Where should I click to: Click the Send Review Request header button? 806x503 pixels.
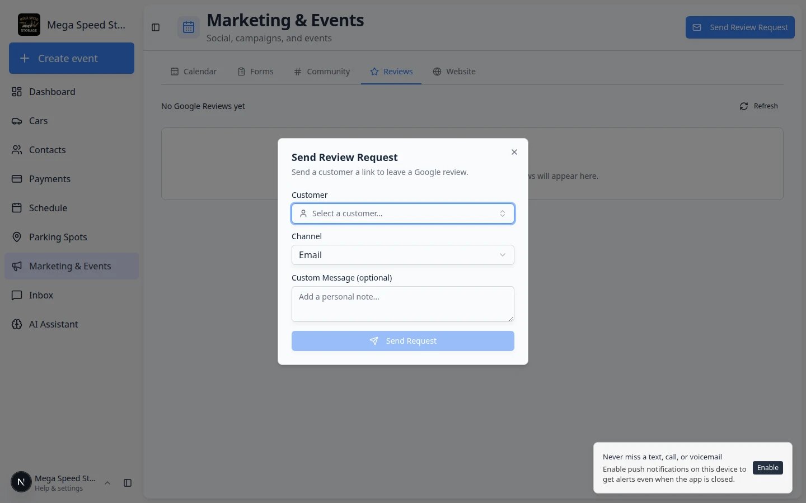tap(740, 27)
